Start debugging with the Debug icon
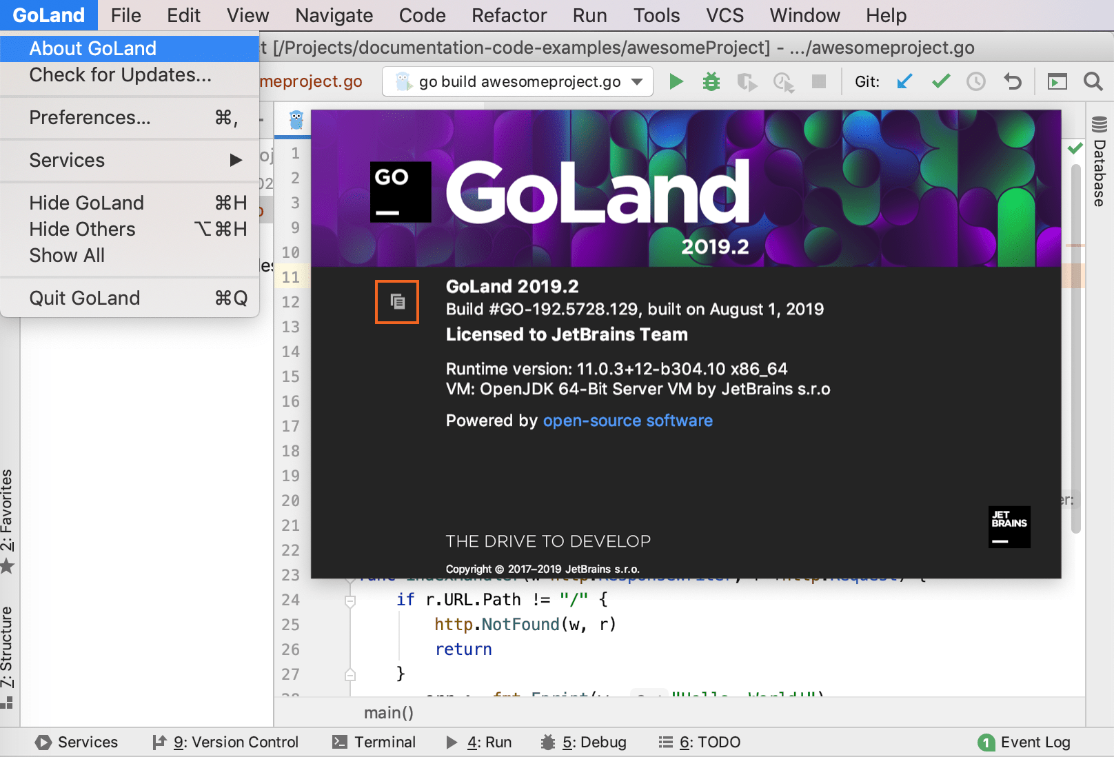Image resolution: width=1114 pixels, height=757 pixels. pos(711,81)
